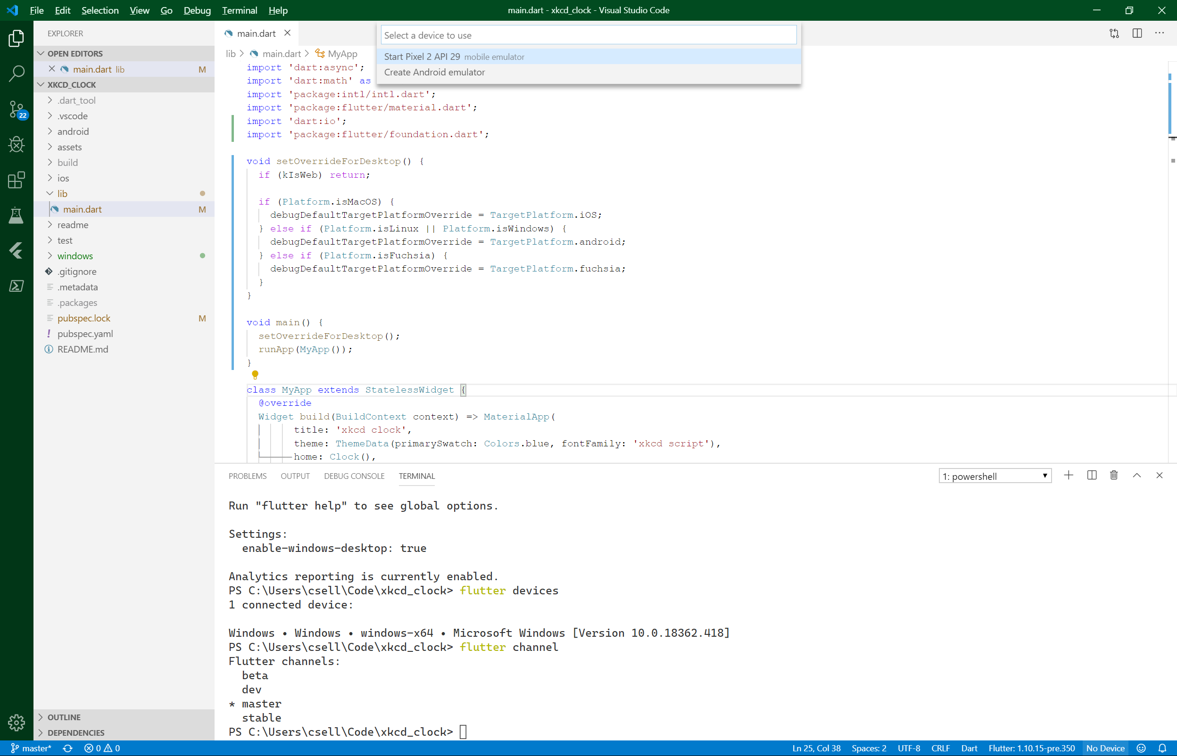
Task: Open the Run and Debug sidebar view
Action: point(16,144)
